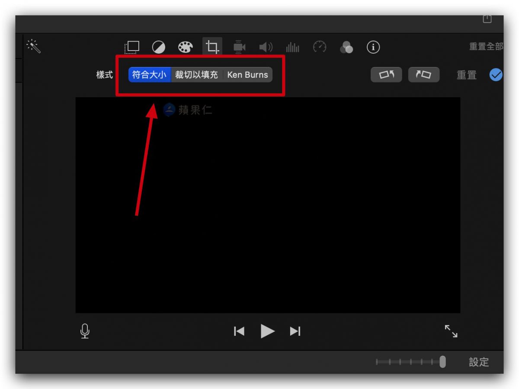Rotate clip counterclockwise button

(x=386, y=74)
